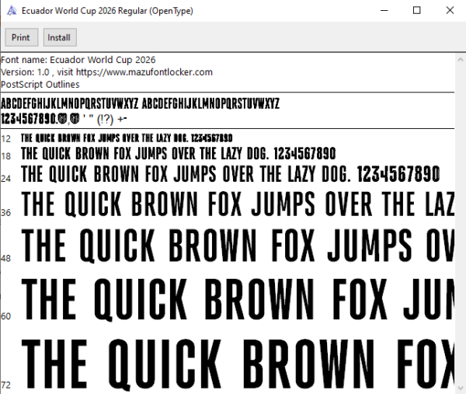Click the window title 'Ecuador World Cup 2026 Regular (OpenType)'
This screenshot has height=394, width=466.
pos(107,11)
